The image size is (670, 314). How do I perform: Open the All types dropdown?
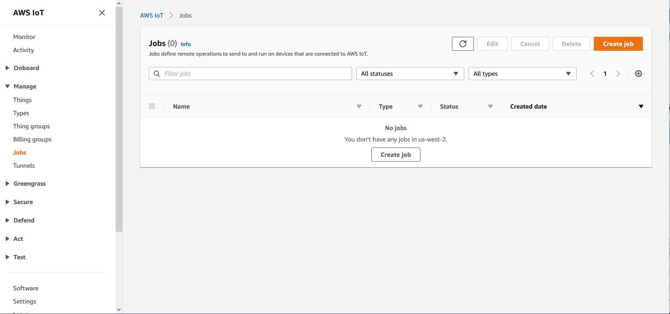(522, 74)
